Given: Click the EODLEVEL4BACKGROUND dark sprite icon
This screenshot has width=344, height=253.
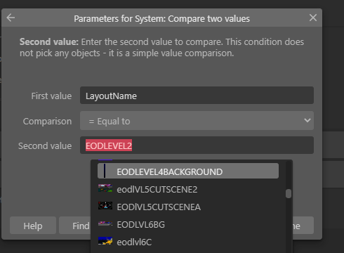Looking at the screenshot, I should click(x=105, y=171).
